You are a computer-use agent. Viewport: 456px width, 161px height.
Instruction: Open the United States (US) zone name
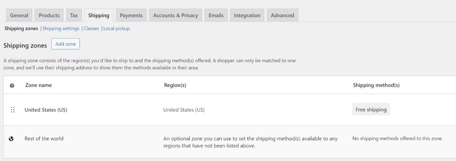click(x=46, y=110)
